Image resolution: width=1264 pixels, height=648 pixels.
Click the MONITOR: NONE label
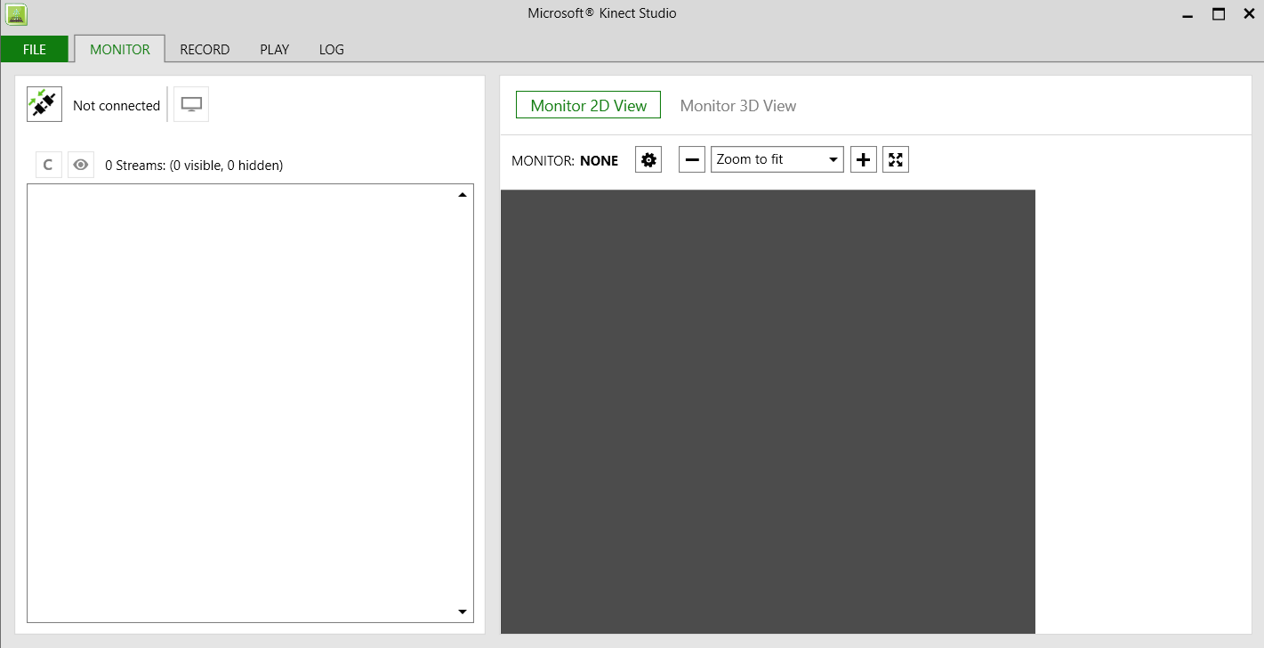pos(565,160)
